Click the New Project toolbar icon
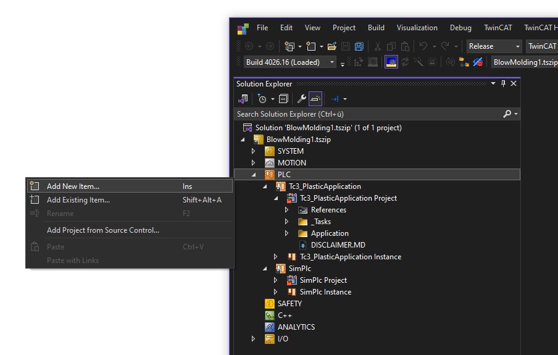558x355 pixels. (289, 46)
